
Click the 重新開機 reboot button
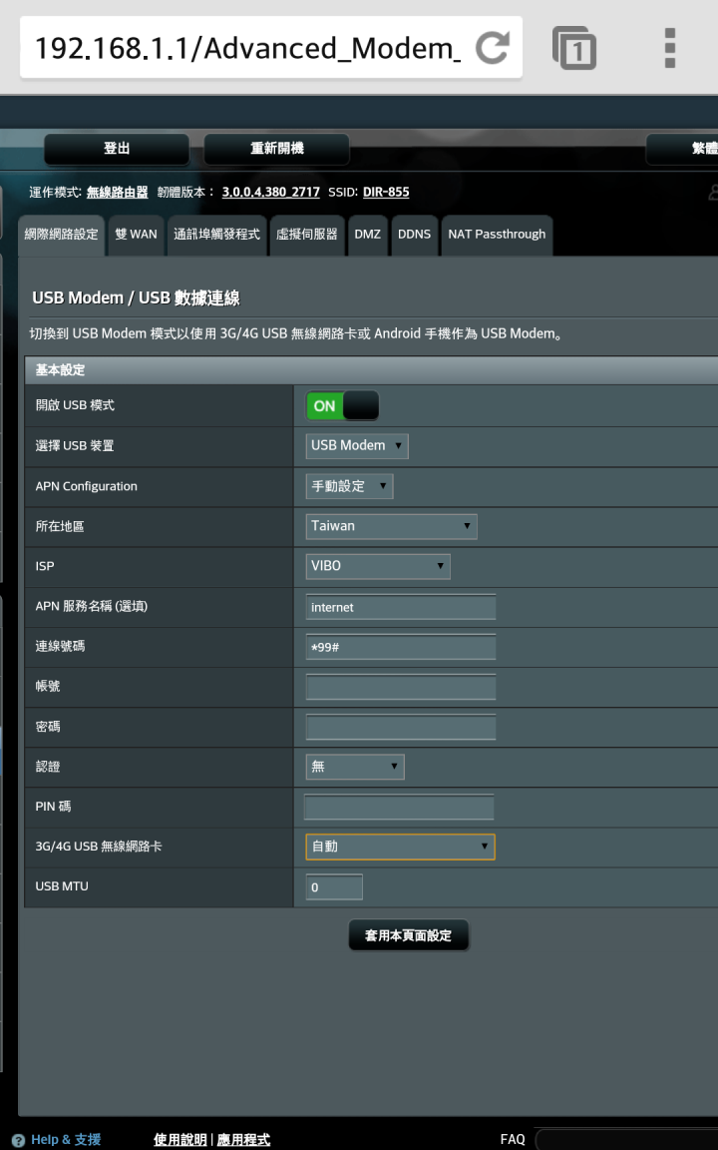(x=276, y=149)
